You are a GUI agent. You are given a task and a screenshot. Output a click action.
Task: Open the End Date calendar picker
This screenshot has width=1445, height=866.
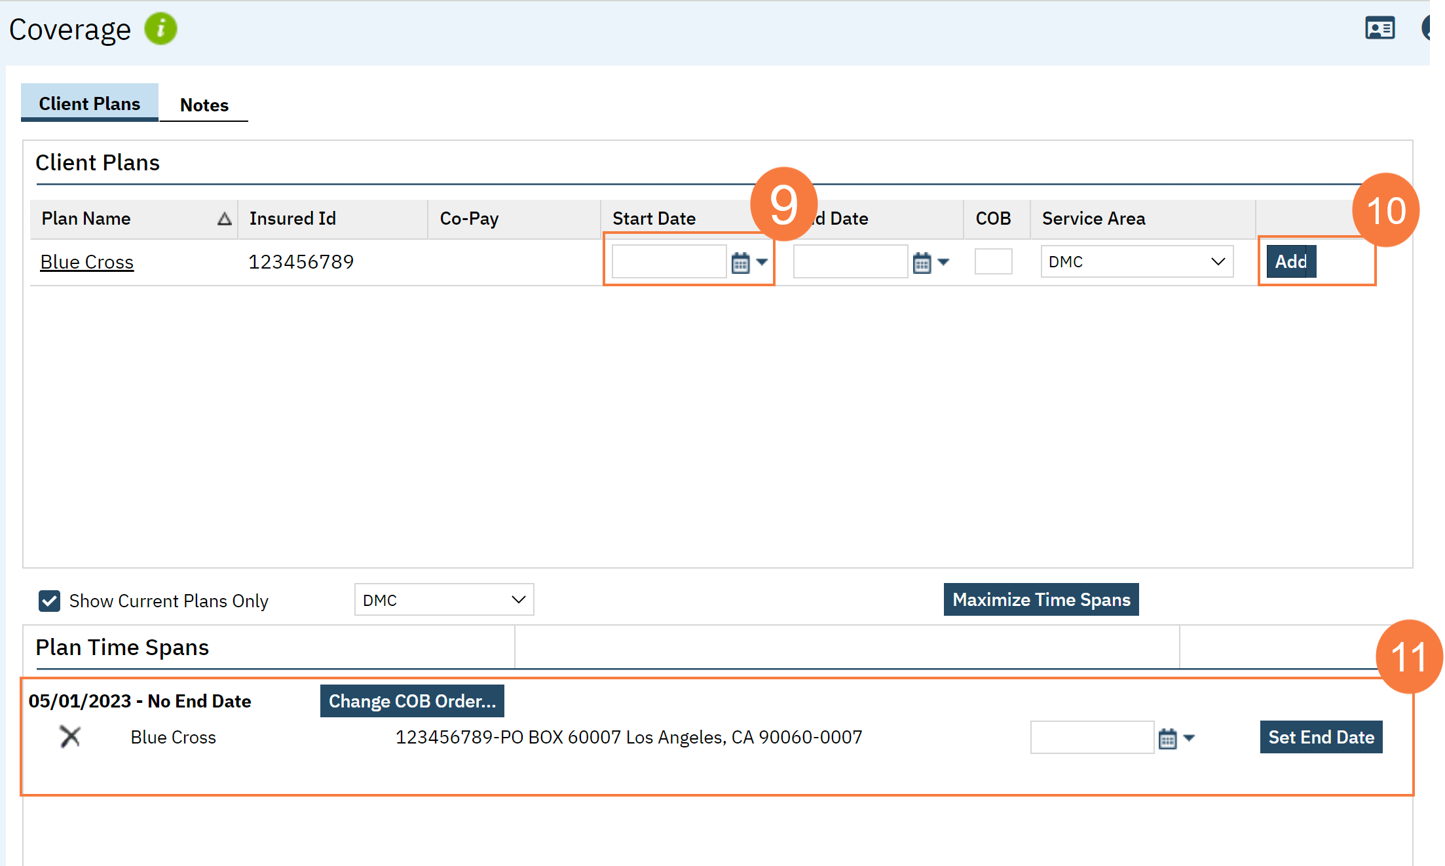tap(922, 263)
